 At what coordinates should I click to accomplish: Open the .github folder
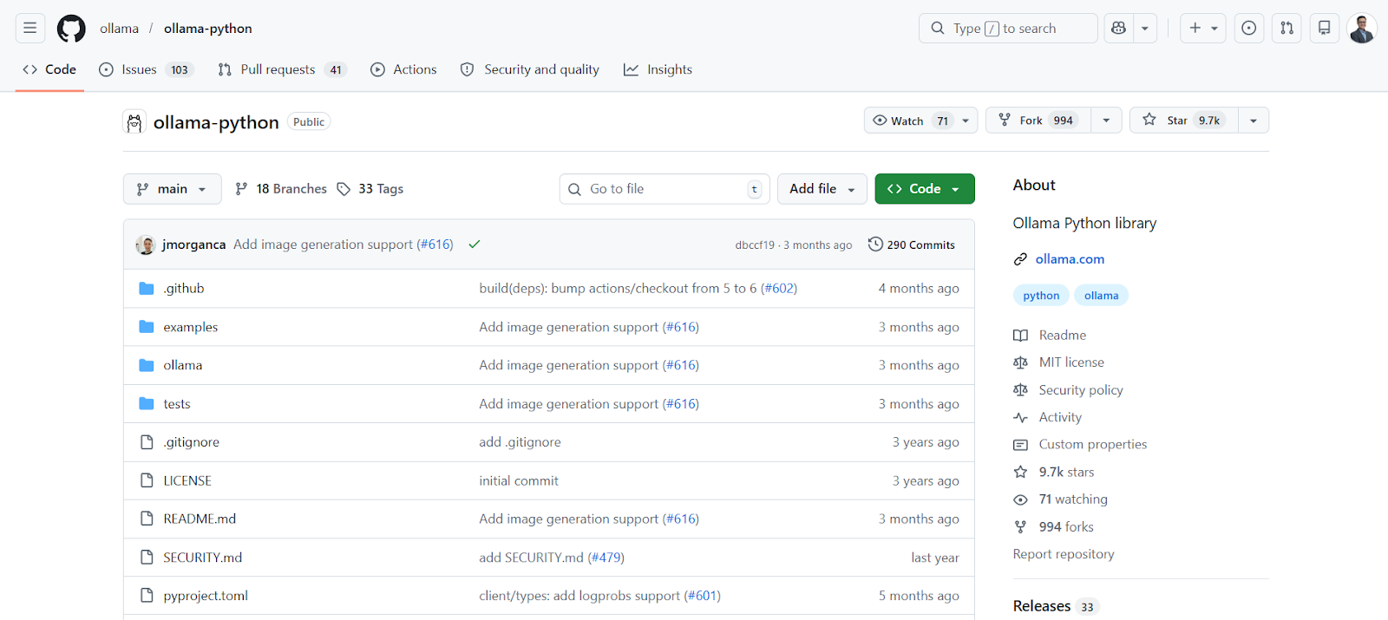[x=184, y=289]
